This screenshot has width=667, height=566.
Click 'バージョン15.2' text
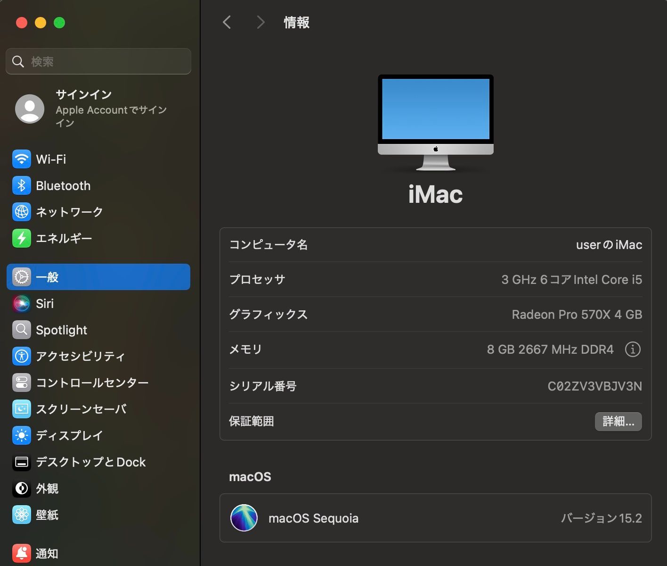pos(602,518)
